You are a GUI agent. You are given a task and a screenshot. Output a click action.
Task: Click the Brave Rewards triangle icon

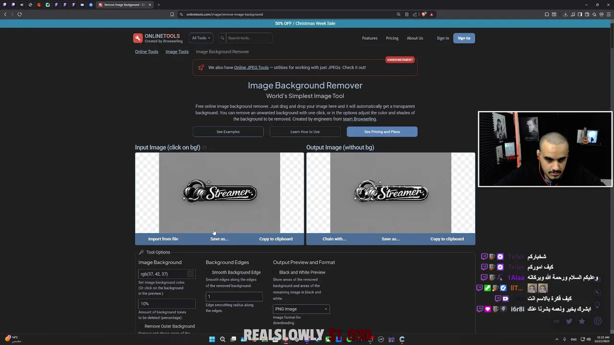(431, 14)
